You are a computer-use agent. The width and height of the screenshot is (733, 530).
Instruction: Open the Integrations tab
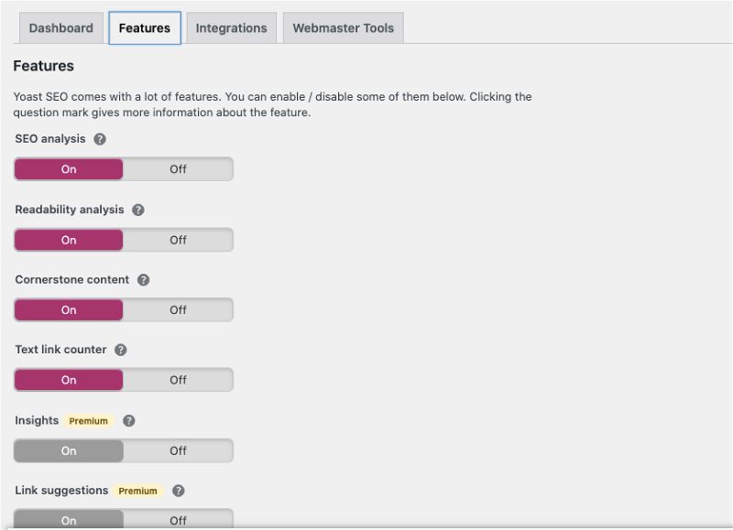coord(232,28)
